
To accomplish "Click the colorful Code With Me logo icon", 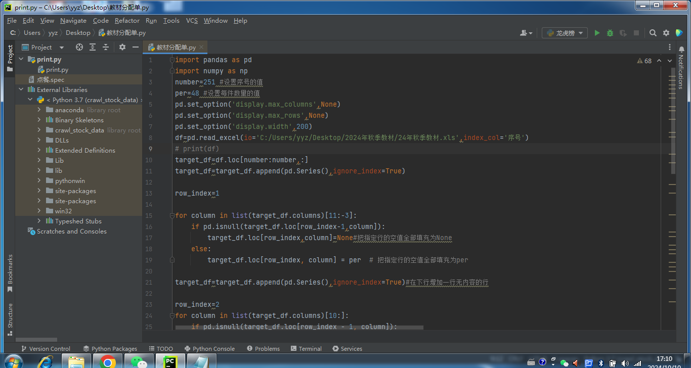I will [679, 33].
